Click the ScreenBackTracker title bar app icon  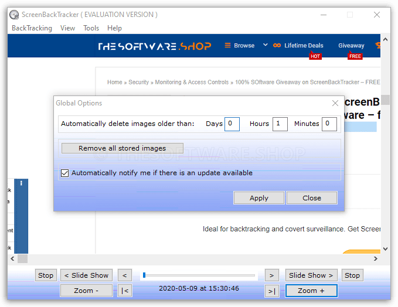pyautogui.click(x=13, y=15)
